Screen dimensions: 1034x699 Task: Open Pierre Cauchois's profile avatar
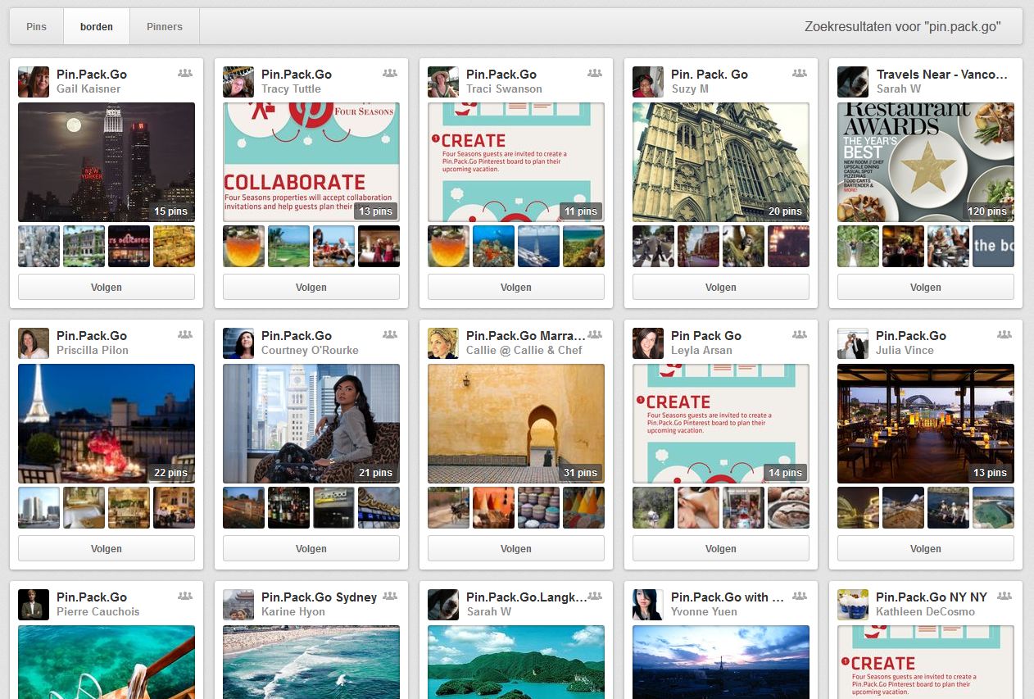pyautogui.click(x=34, y=605)
